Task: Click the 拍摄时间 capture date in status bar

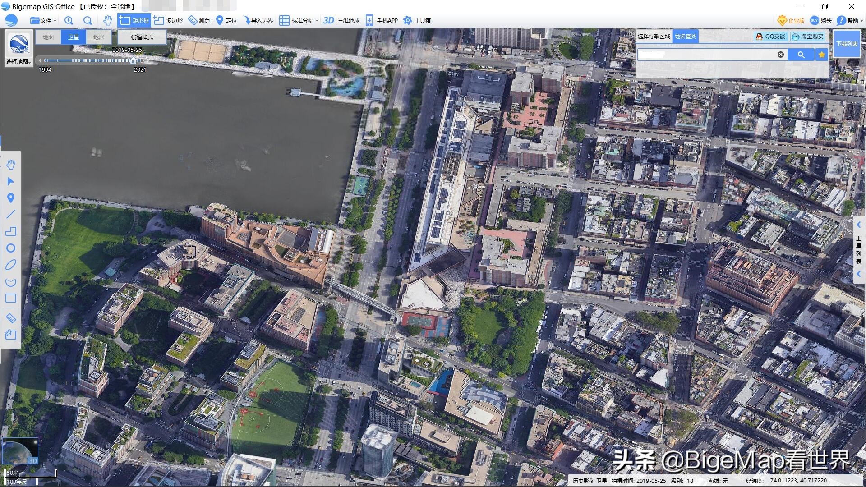Action: 639,481
